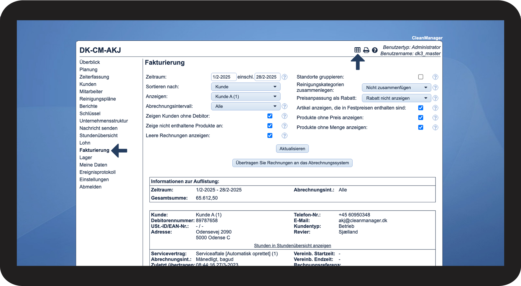Screen dimensions: 521x286
Task: Open Zeiterfassung in the sidebar menu
Action: click(x=94, y=77)
